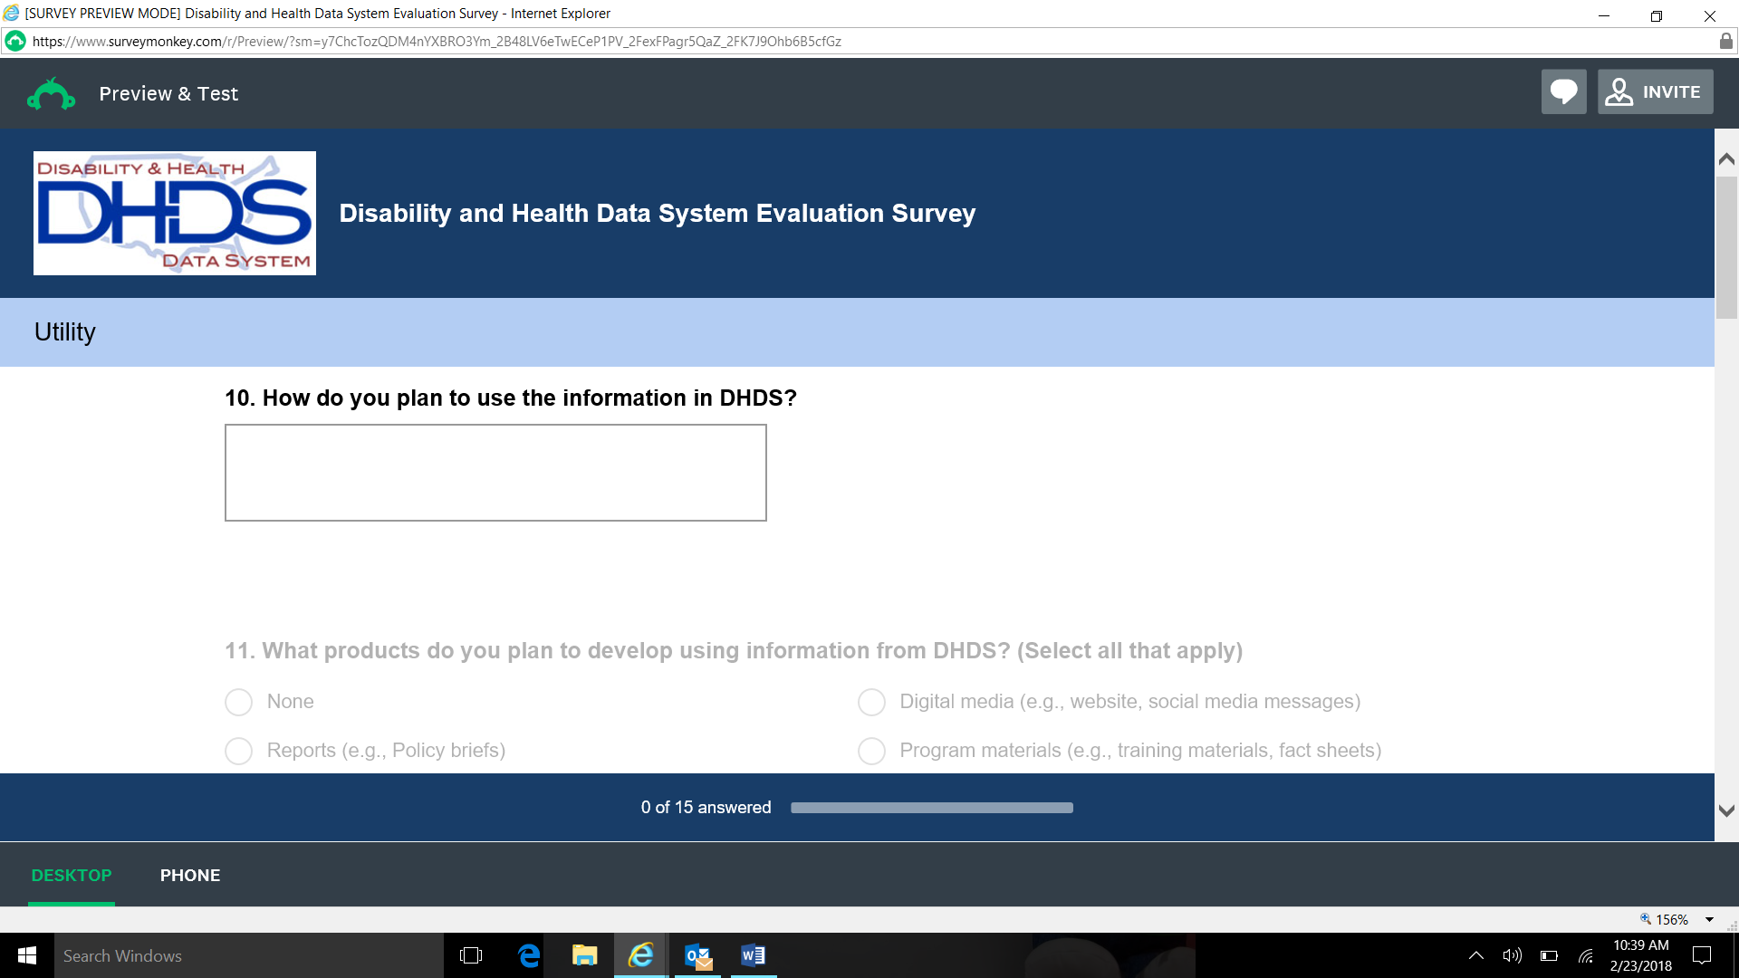Screen dimensions: 1739x978
Task: Open Word from taskbar
Action: click(753, 955)
